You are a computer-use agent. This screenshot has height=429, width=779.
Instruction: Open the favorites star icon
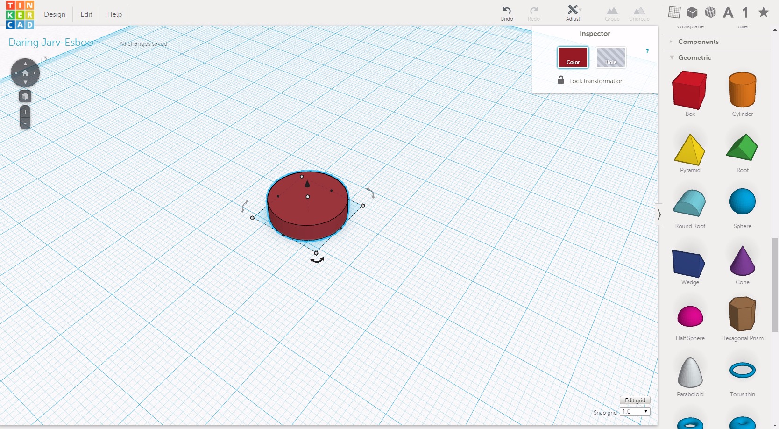[x=764, y=12]
